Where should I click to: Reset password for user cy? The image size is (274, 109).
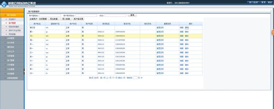tap(160, 48)
